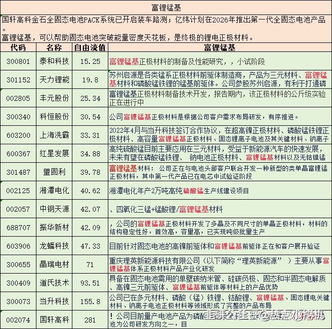
Task: Click value 33.31
Action: point(90,135)
